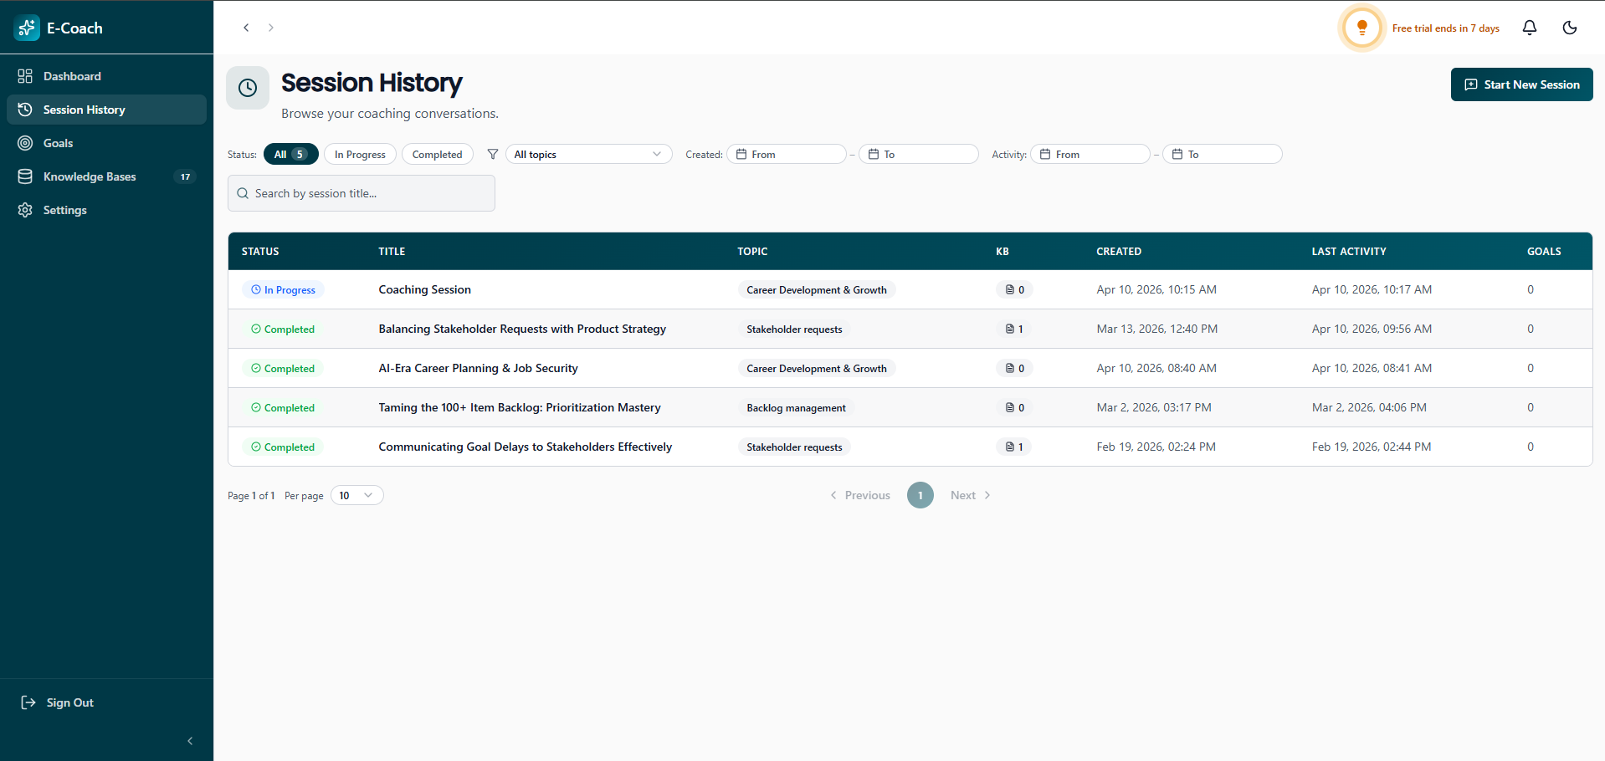
Task: Click Career Development topic tag in Coaching Session row
Action: tap(816, 289)
